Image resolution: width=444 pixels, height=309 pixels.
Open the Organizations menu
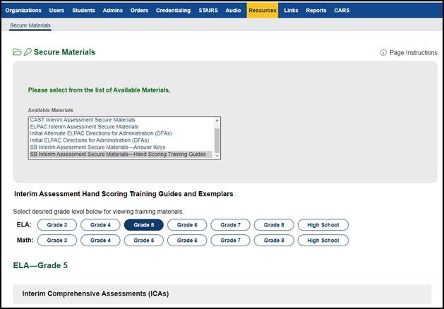(23, 11)
